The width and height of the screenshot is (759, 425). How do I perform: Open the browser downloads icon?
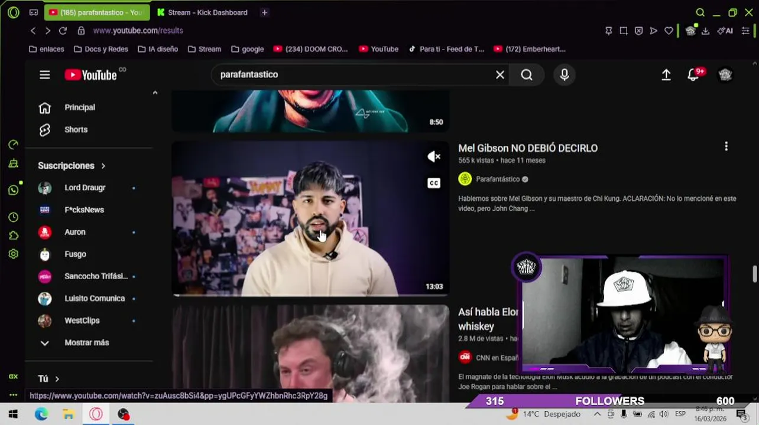705,31
